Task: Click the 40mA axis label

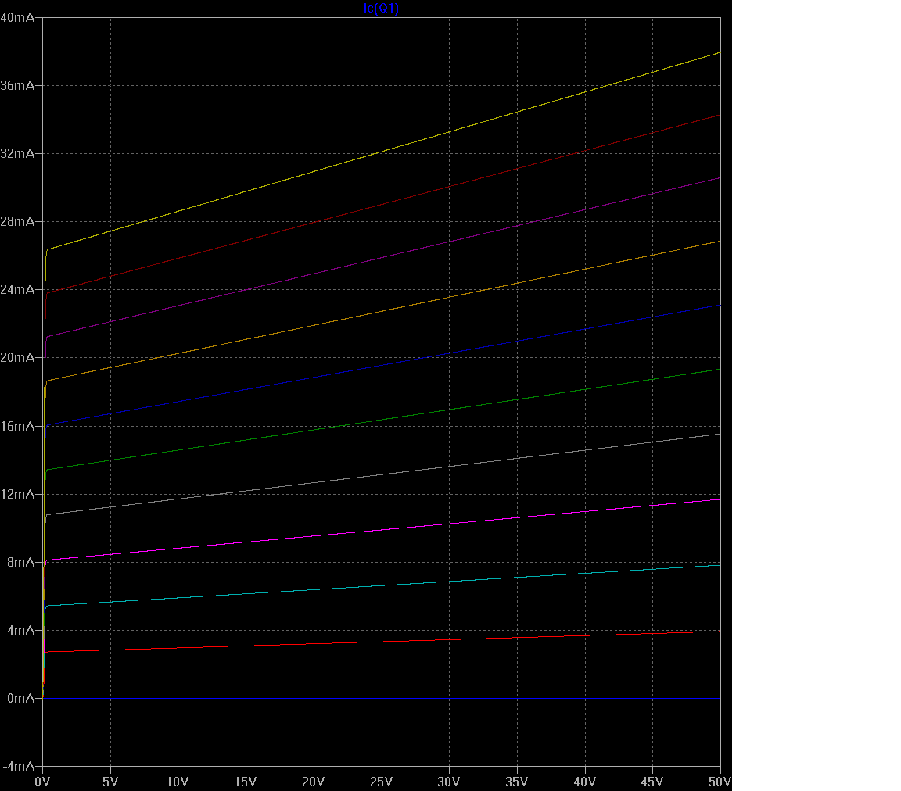Action: [17, 18]
